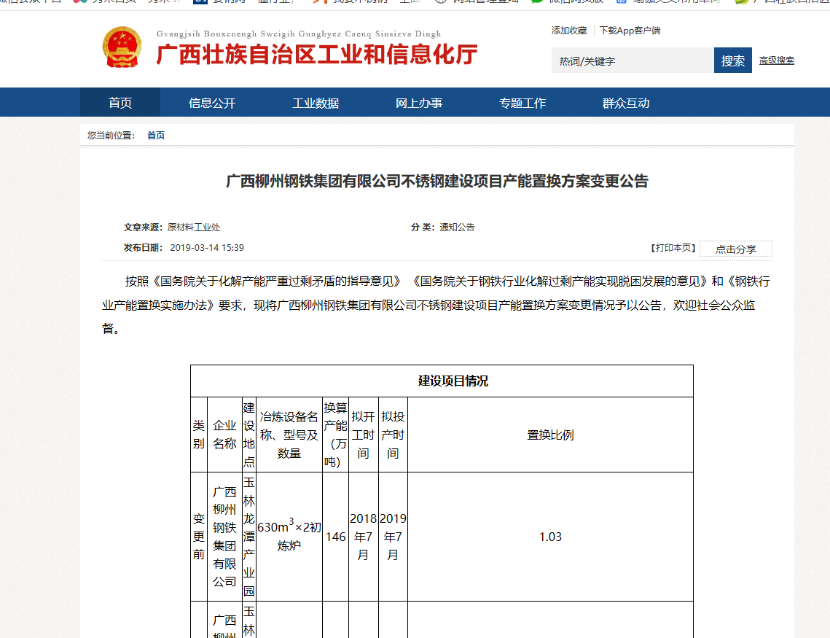The width and height of the screenshot is (830, 638).
Task: Click 首页 breadcrumb link
Action: 156,136
